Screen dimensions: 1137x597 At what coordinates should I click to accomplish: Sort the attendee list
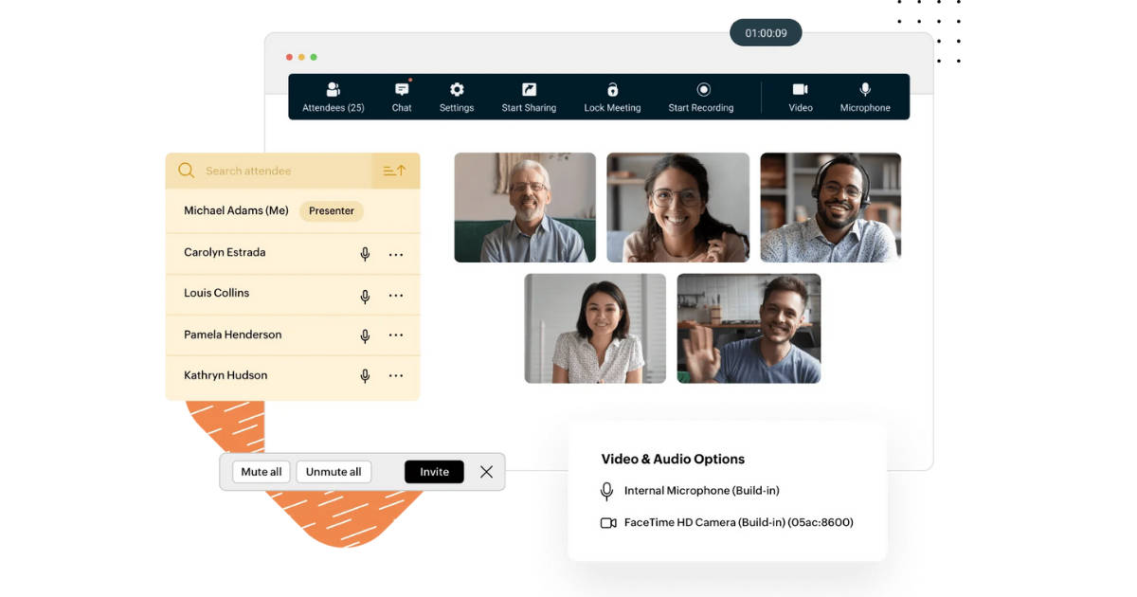point(394,171)
